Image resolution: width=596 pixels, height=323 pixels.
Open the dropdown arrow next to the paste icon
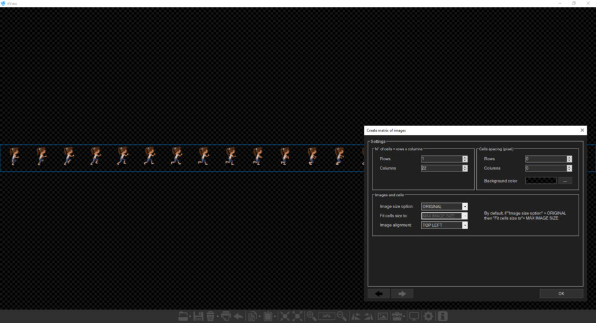[275, 317]
